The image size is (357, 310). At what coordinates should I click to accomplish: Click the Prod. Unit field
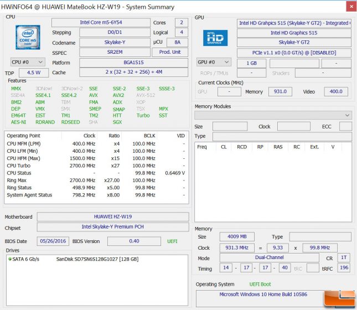point(170,52)
